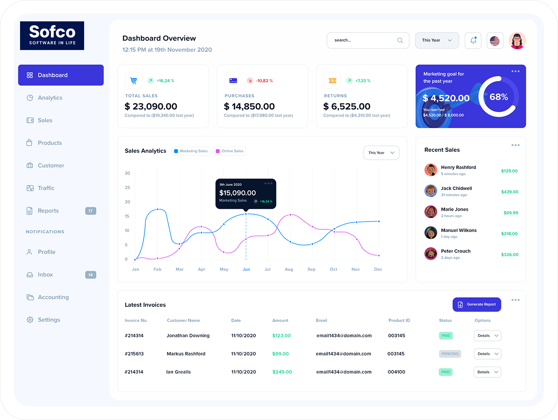Click the Returns ticket icon
Screen dimensions: 558x420
coord(332,81)
